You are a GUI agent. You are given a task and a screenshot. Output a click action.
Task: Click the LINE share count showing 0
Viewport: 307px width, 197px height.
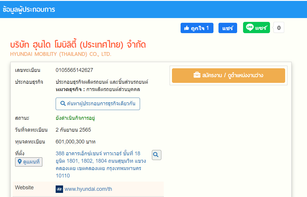(x=279, y=28)
